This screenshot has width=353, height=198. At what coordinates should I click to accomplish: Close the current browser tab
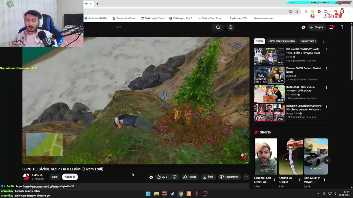click(x=91, y=4)
